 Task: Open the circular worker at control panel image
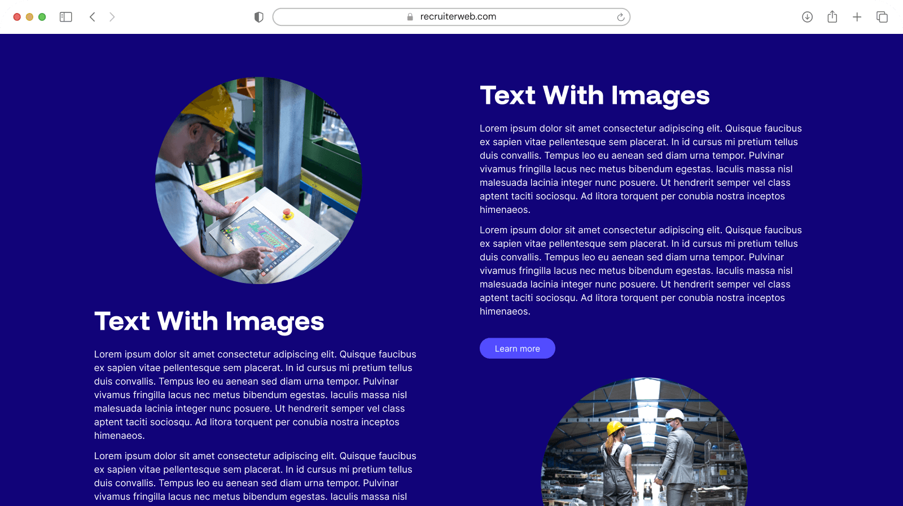click(x=258, y=180)
